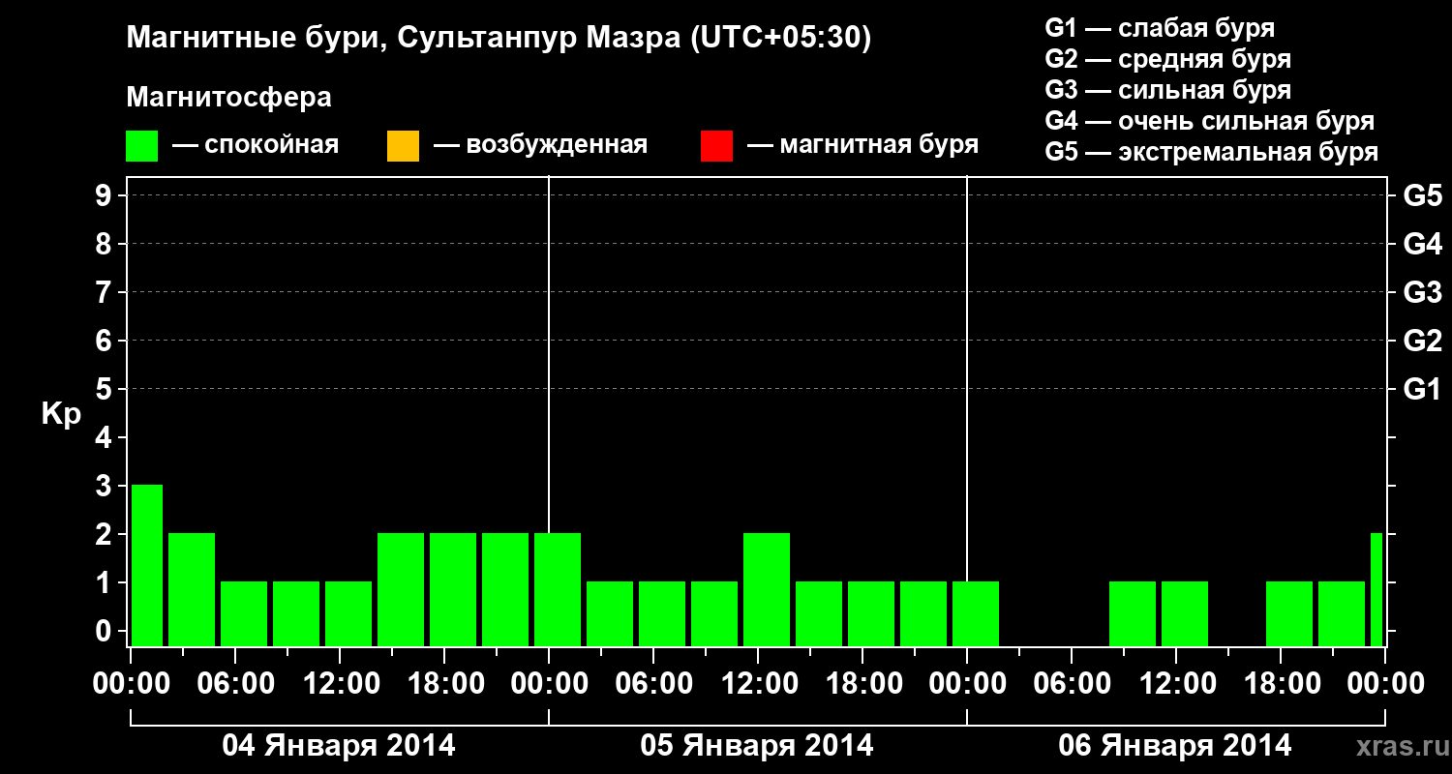Click the date label '05 Января 2014'
Image resolution: width=1452 pixels, height=774 pixels.
[757, 746]
